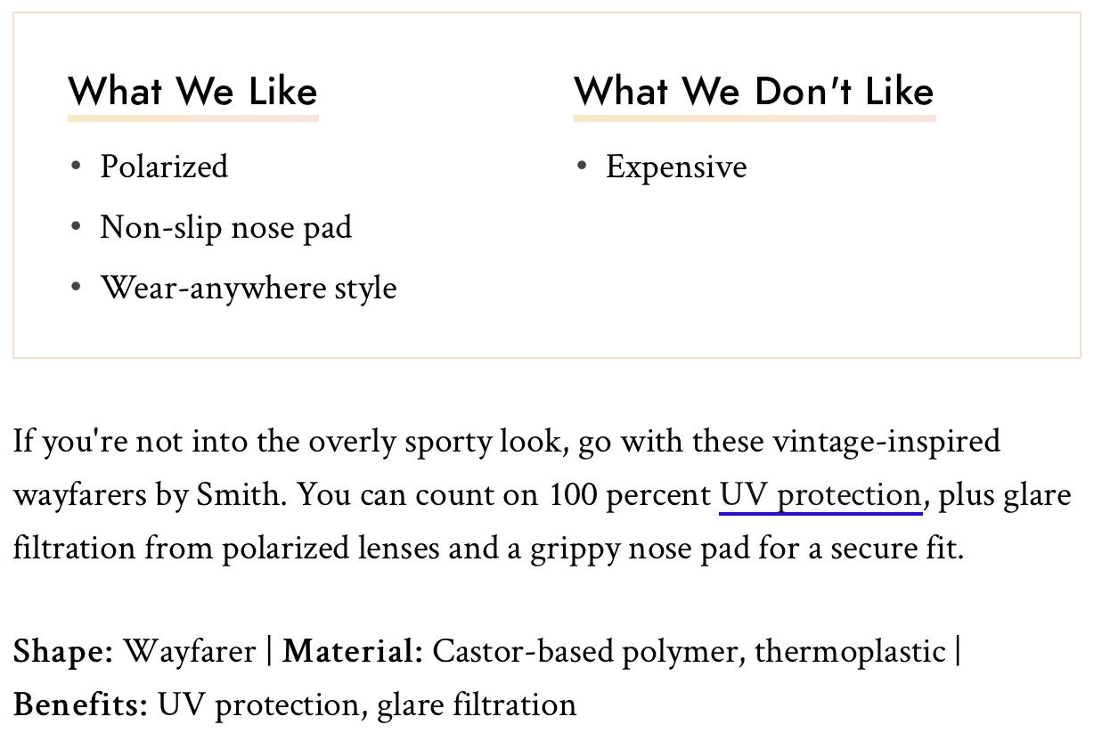Open the UV protection hyperlink
The width and height of the screenshot is (1110, 741).
click(820, 495)
